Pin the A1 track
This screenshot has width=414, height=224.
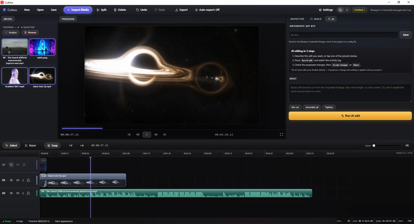coord(23,193)
